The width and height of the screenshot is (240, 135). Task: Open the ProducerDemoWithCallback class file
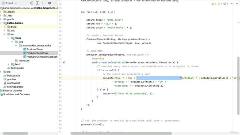pos(42,57)
